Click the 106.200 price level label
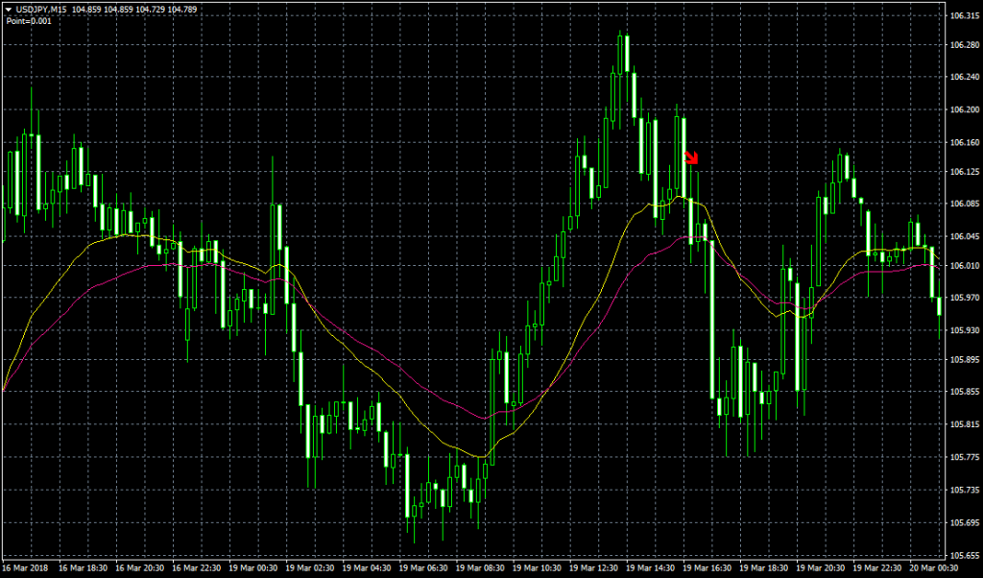 point(963,110)
